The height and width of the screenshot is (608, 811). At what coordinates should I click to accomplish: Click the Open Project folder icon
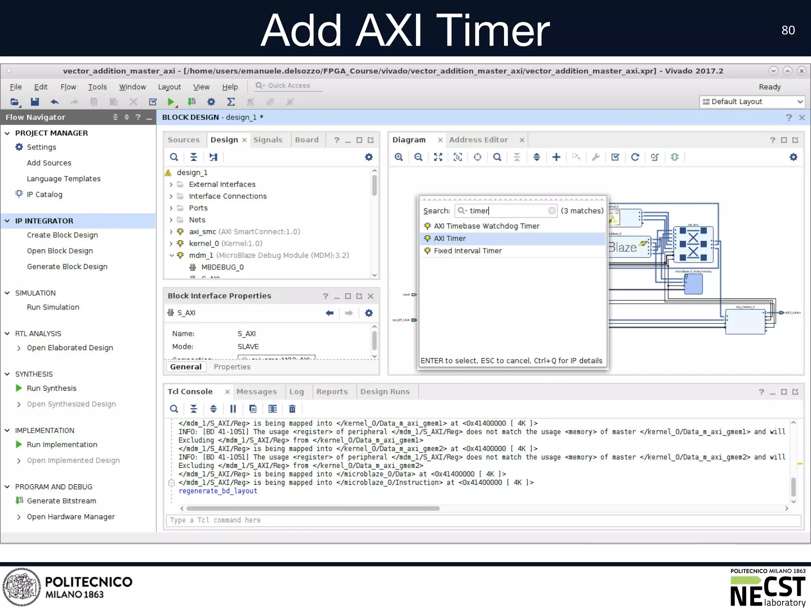(x=15, y=102)
